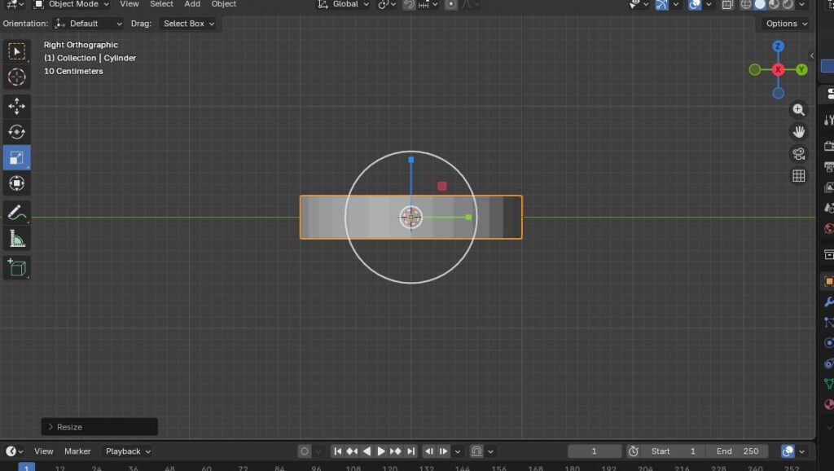Click the red X axis on gizmo
The image size is (834, 471).
pyautogui.click(x=778, y=70)
